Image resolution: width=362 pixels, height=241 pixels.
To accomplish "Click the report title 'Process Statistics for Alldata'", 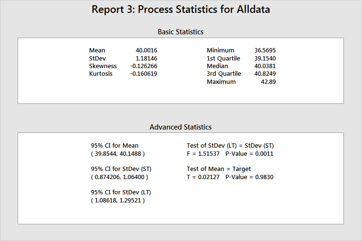I will point(181,10).
